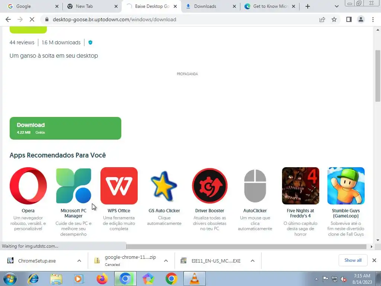Close the Google tab
The width and height of the screenshot is (381, 286).
[57, 6]
